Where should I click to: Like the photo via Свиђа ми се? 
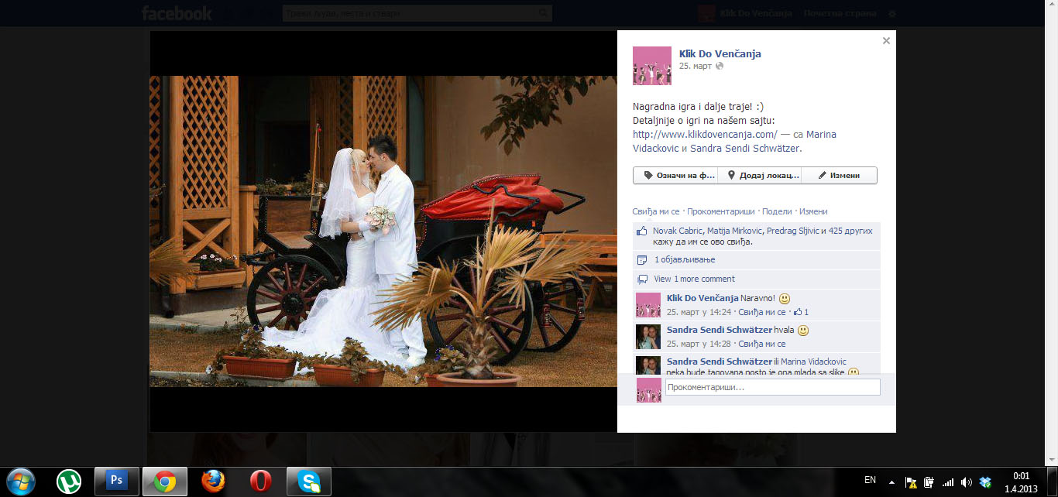[x=655, y=211]
